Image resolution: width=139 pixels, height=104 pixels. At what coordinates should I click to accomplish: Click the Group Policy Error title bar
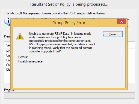64,23
